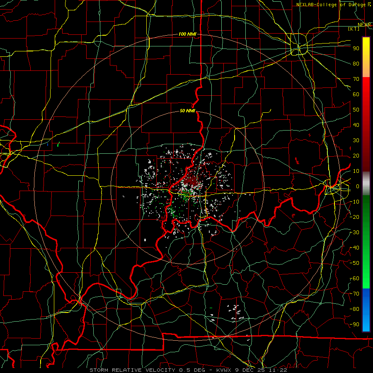Click the -40 label on the color scale
Image resolution: width=373 pixels, height=373 pixels.
(x=354, y=248)
